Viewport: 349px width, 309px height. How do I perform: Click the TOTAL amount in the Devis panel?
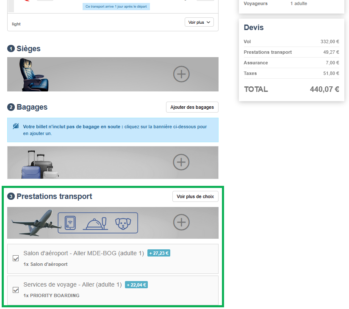pyautogui.click(x=324, y=89)
